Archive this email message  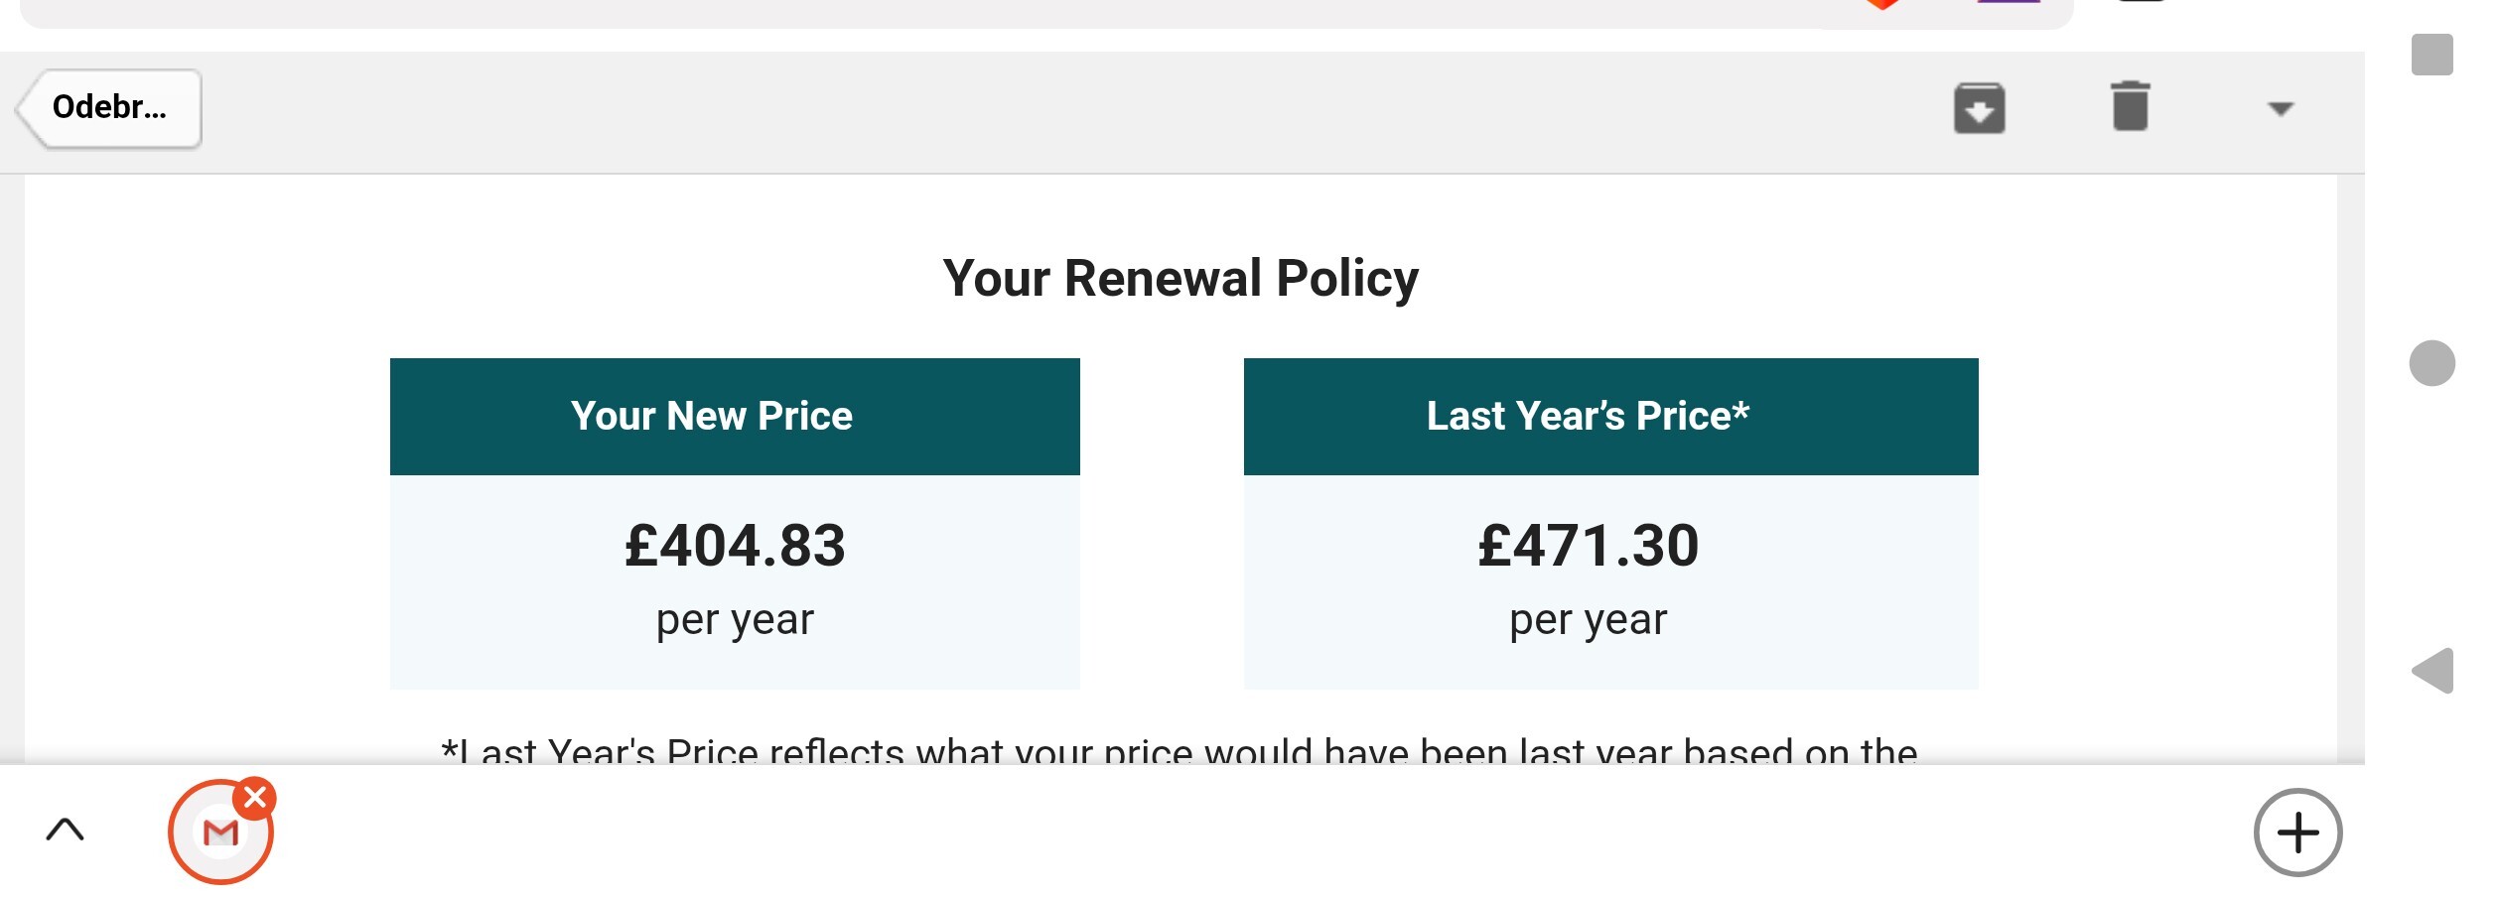pos(1979,108)
